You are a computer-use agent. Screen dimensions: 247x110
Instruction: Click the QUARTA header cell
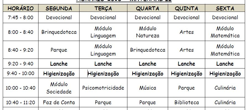click(148, 8)
